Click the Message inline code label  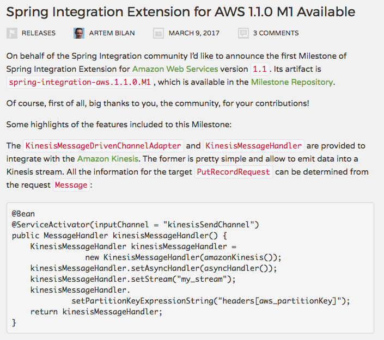coord(71,185)
